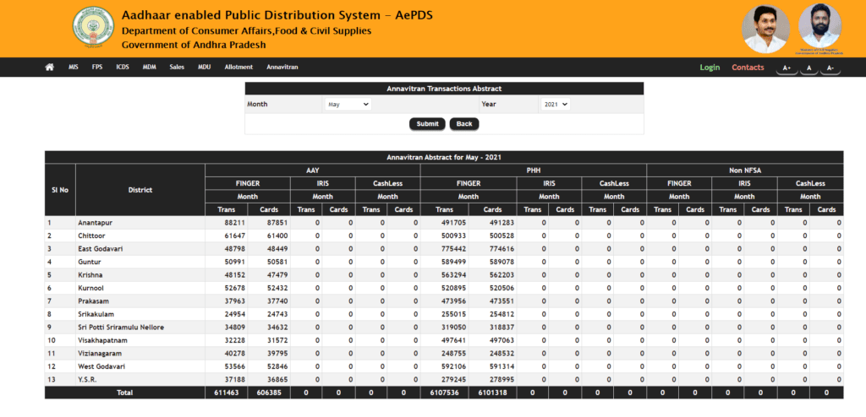Select West Godavari district name
The width and height of the screenshot is (866, 417).
pos(101,366)
